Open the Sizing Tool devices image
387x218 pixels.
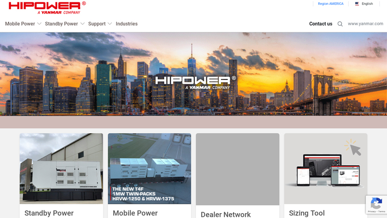pos(326,169)
